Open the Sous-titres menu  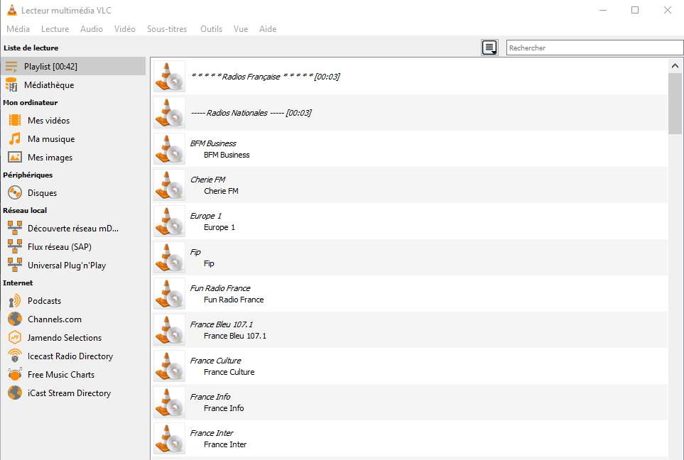coord(167,29)
